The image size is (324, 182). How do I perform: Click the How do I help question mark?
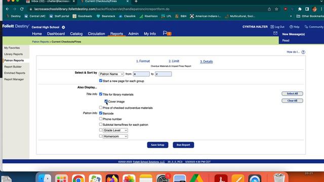coord(303,52)
